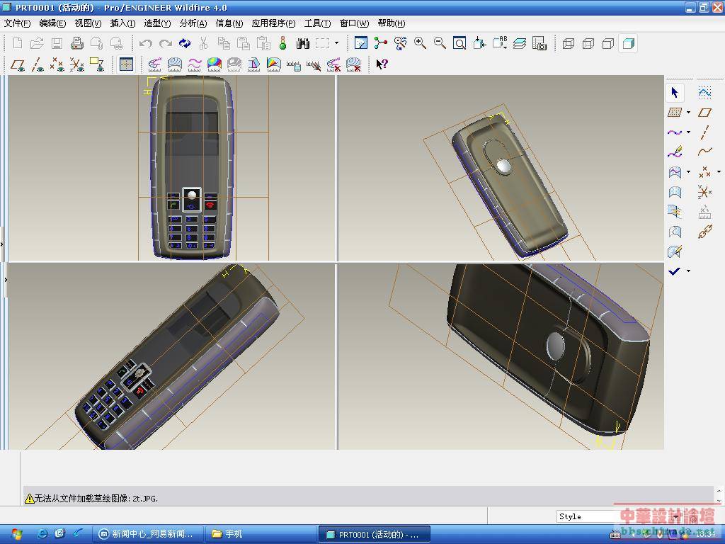
Task: Expand the Style curve tool dropdown arrow
Action: [688, 132]
